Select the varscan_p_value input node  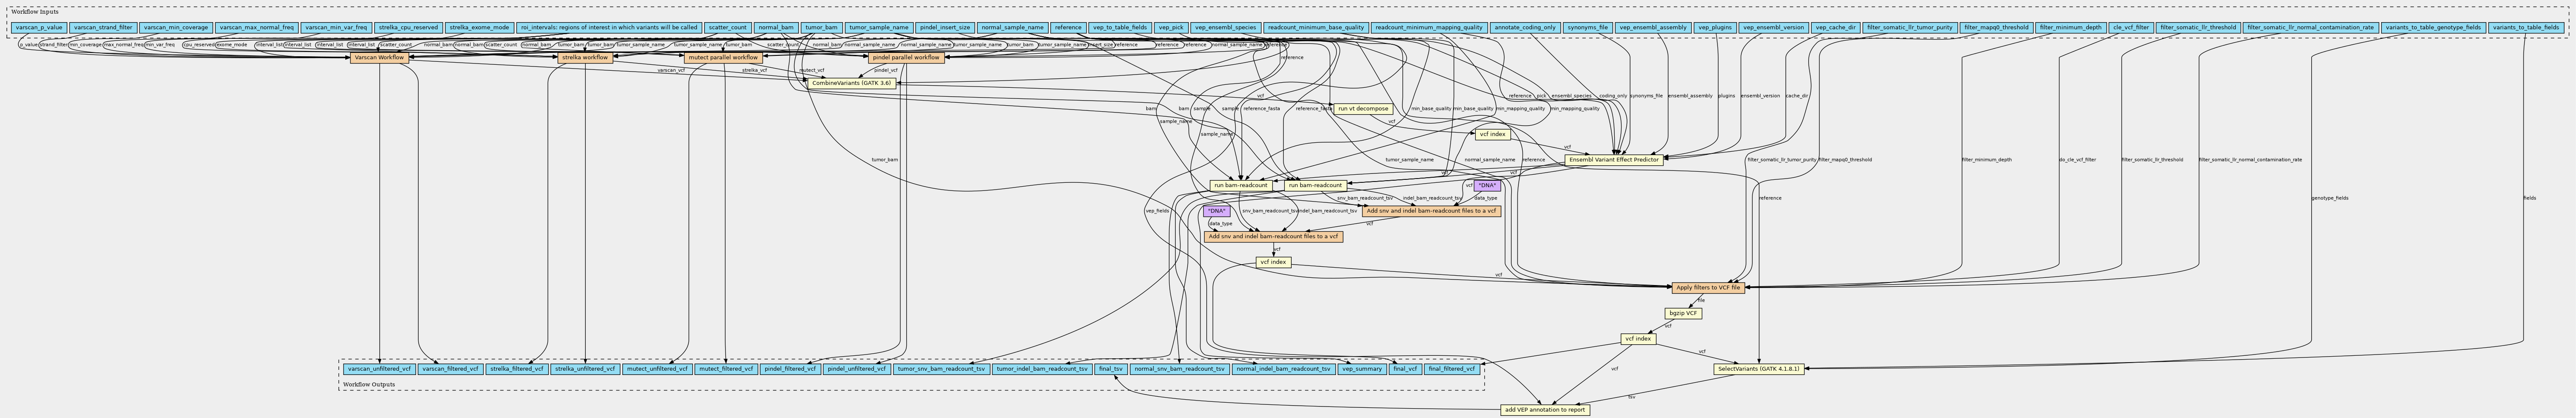coord(39,28)
